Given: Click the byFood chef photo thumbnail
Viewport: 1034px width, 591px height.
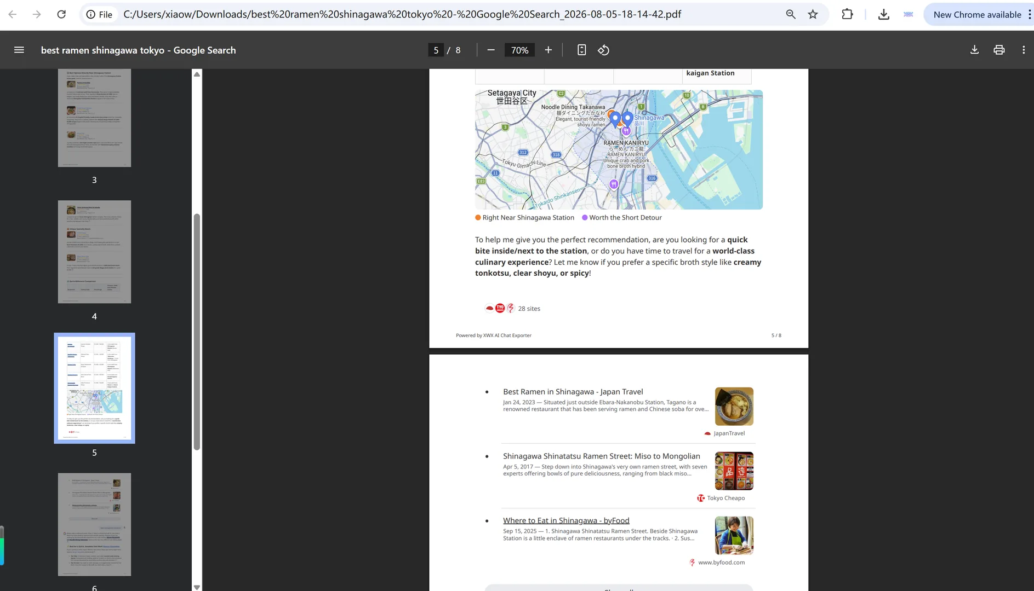Looking at the screenshot, I should click(734, 535).
